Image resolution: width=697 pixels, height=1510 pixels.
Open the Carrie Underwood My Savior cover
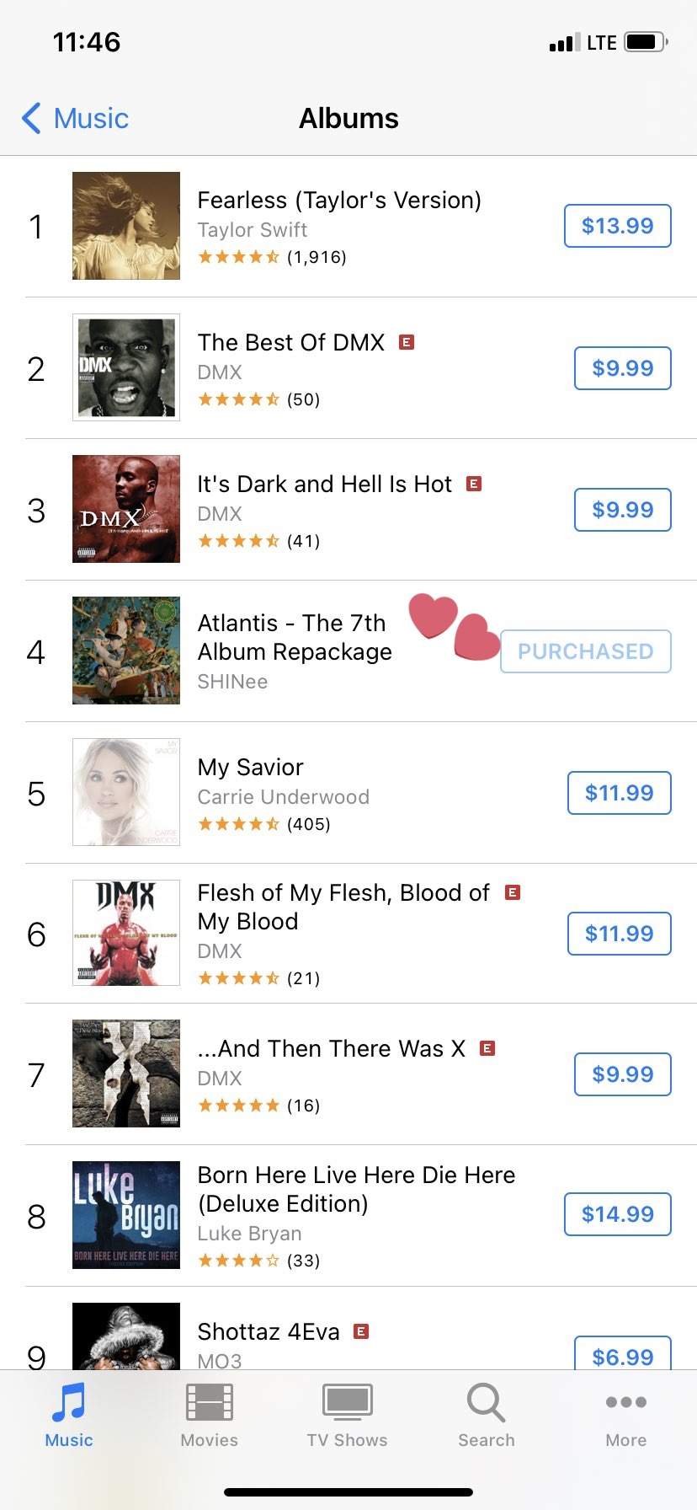126,792
